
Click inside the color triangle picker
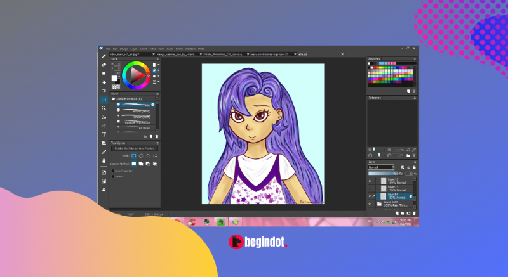click(x=137, y=75)
